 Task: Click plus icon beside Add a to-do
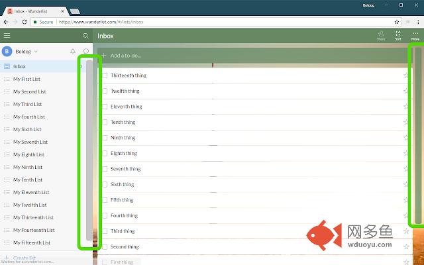(103, 56)
